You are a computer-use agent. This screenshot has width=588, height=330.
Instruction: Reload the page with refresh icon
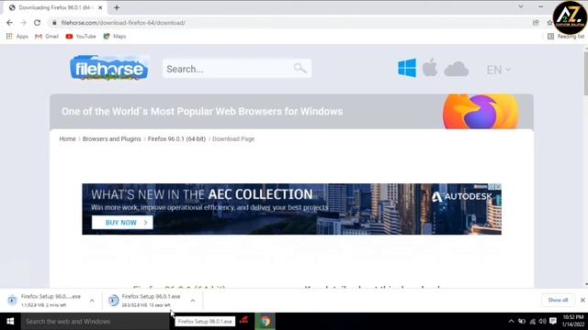37,22
